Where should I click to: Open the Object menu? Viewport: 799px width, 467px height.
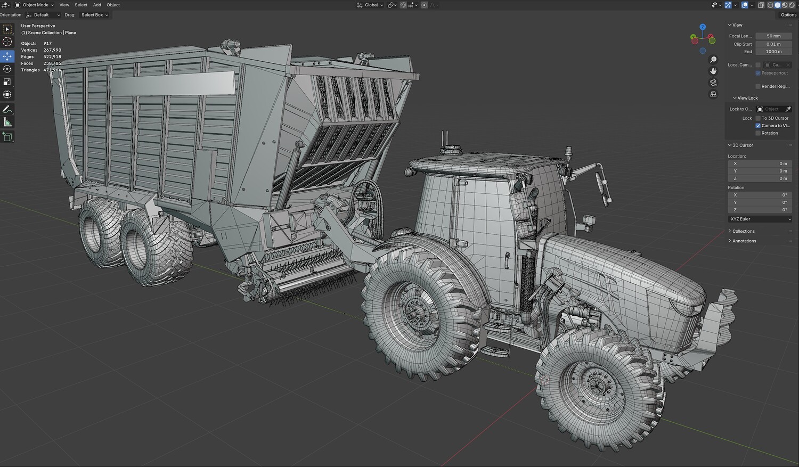113,5
